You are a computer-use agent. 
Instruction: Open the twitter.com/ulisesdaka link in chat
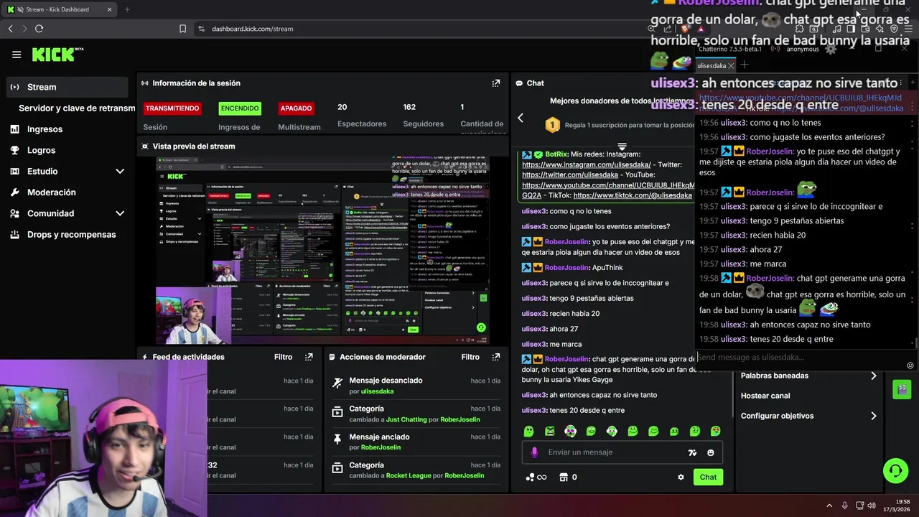[570, 175]
